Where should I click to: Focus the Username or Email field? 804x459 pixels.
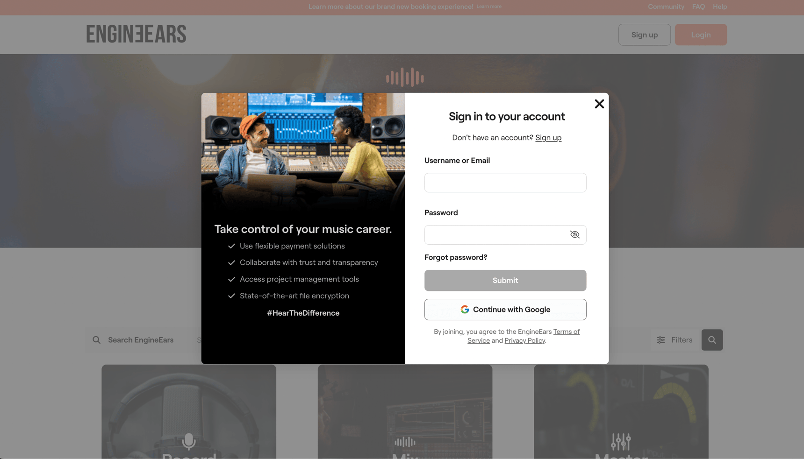click(505, 183)
